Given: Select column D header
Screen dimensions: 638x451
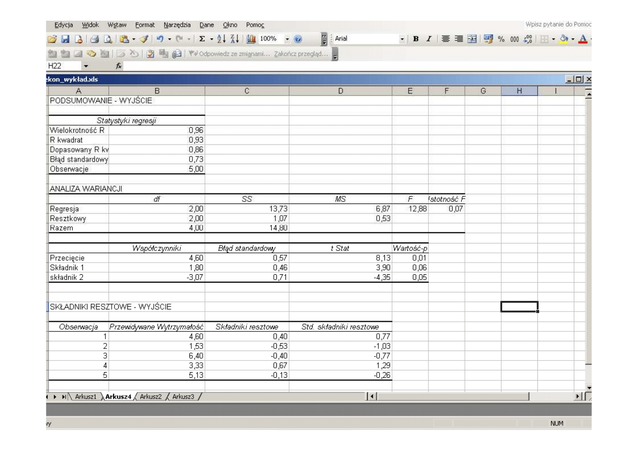Looking at the screenshot, I should 340,91.
